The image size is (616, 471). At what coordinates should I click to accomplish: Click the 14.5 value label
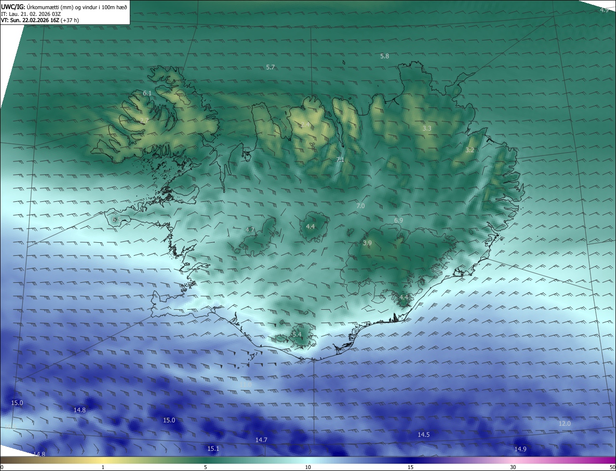click(x=423, y=435)
